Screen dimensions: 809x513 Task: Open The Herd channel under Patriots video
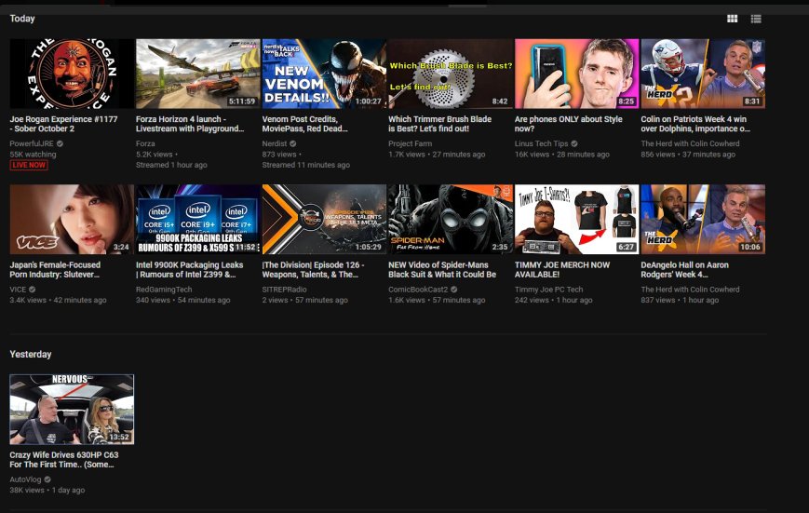(x=690, y=143)
